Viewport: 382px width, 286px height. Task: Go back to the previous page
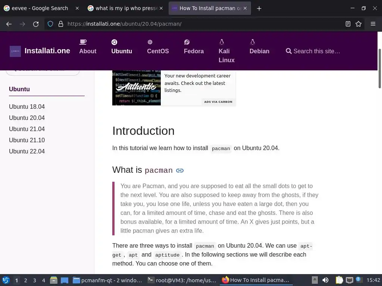[9, 24]
